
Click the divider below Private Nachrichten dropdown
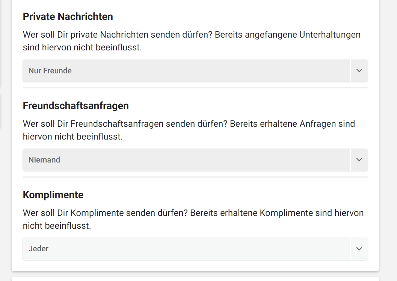coord(195,88)
